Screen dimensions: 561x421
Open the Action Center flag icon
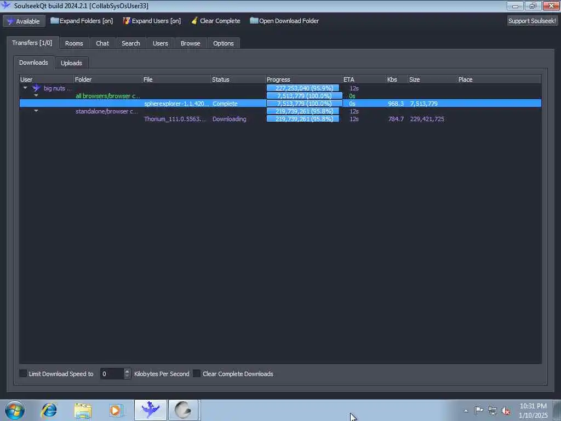(x=479, y=410)
